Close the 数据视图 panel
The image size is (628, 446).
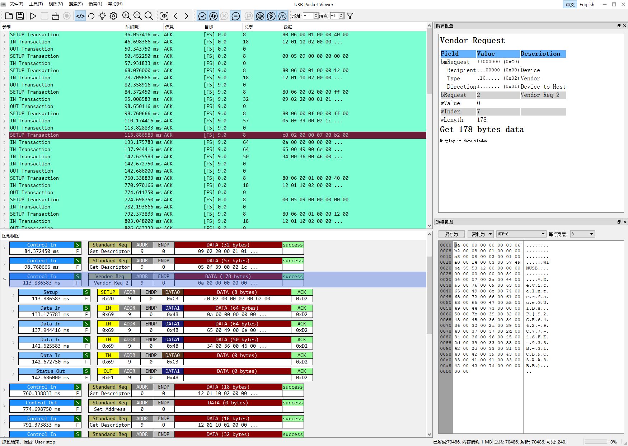625,222
